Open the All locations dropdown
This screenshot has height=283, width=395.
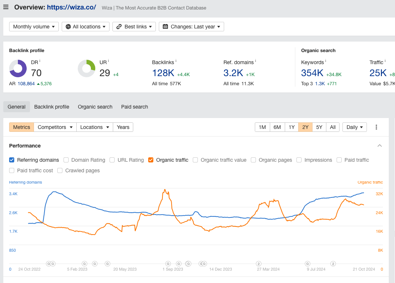click(85, 27)
